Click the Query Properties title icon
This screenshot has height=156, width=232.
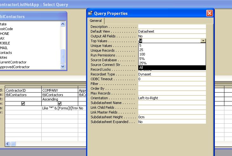click(90, 13)
